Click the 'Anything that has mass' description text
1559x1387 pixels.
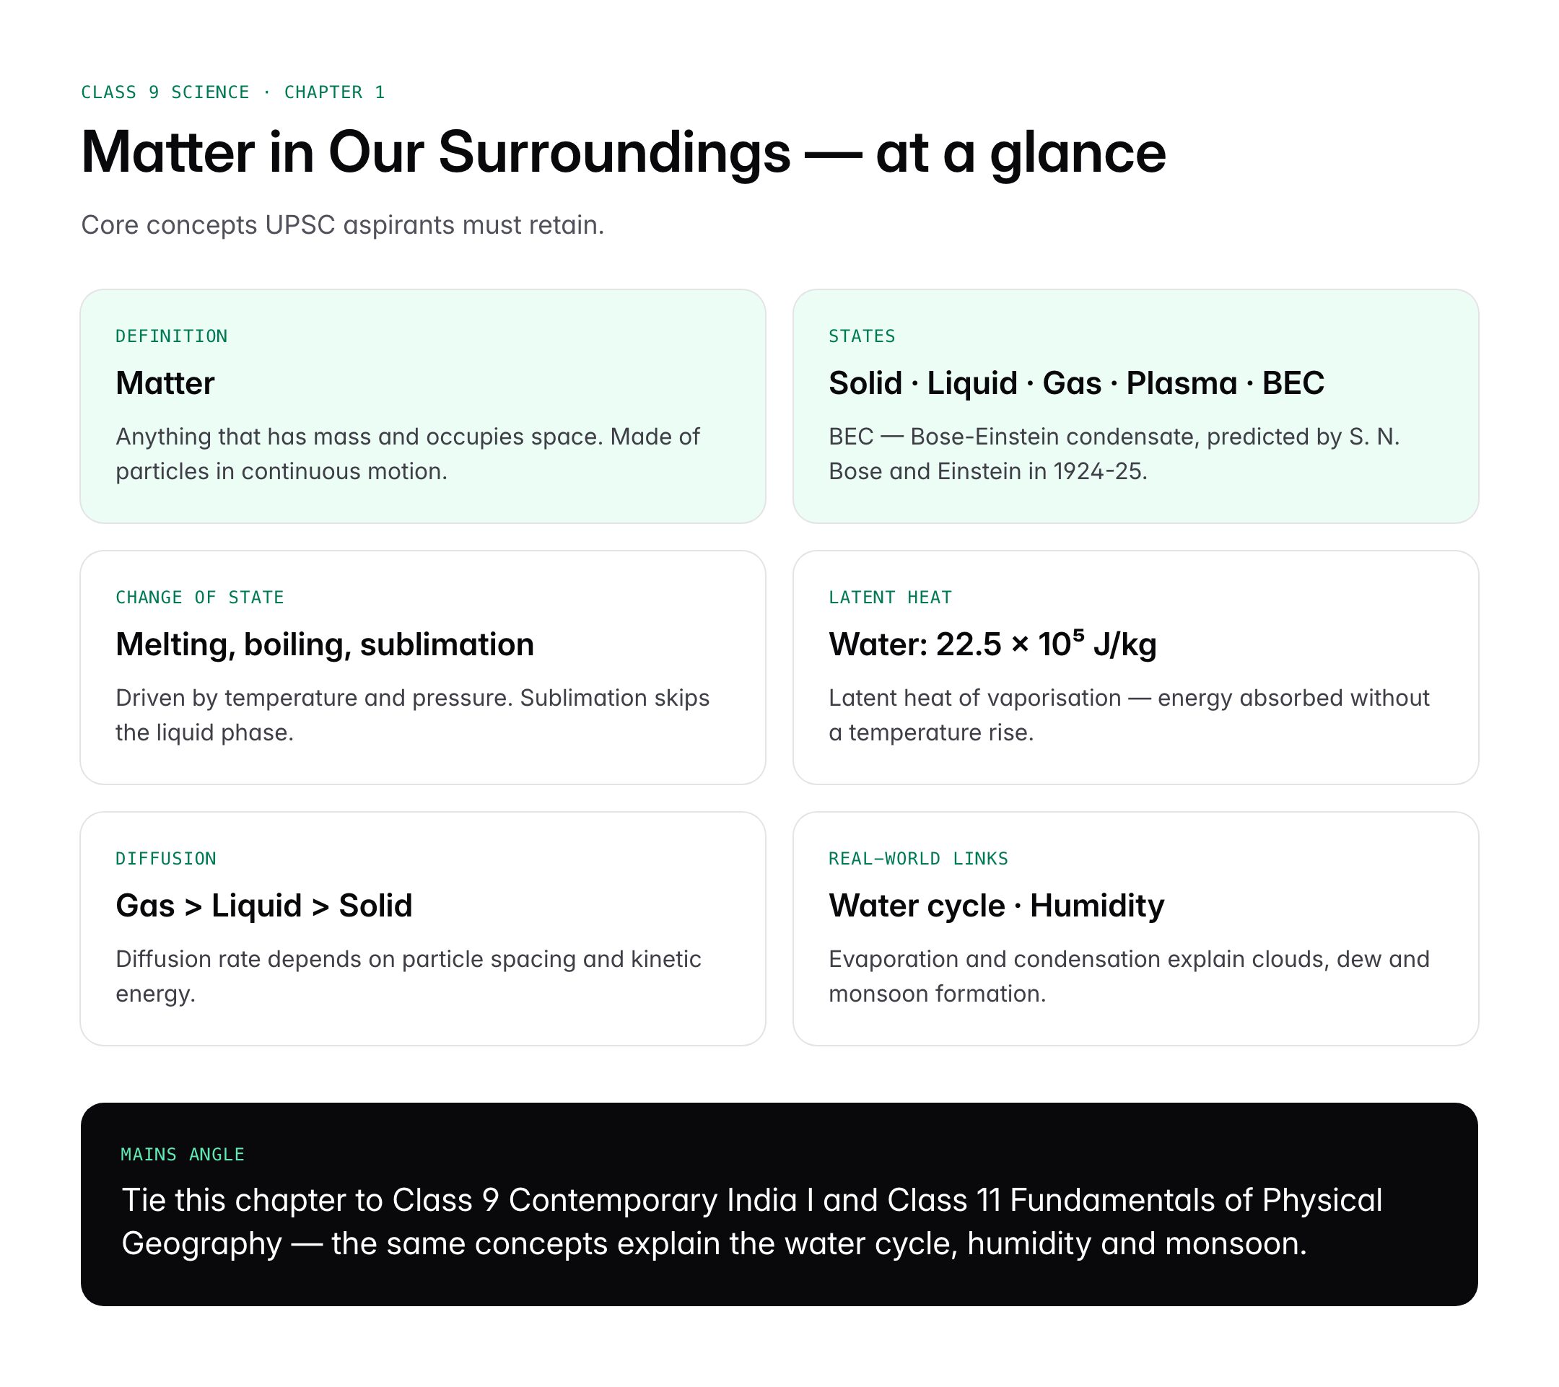[x=407, y=454]
